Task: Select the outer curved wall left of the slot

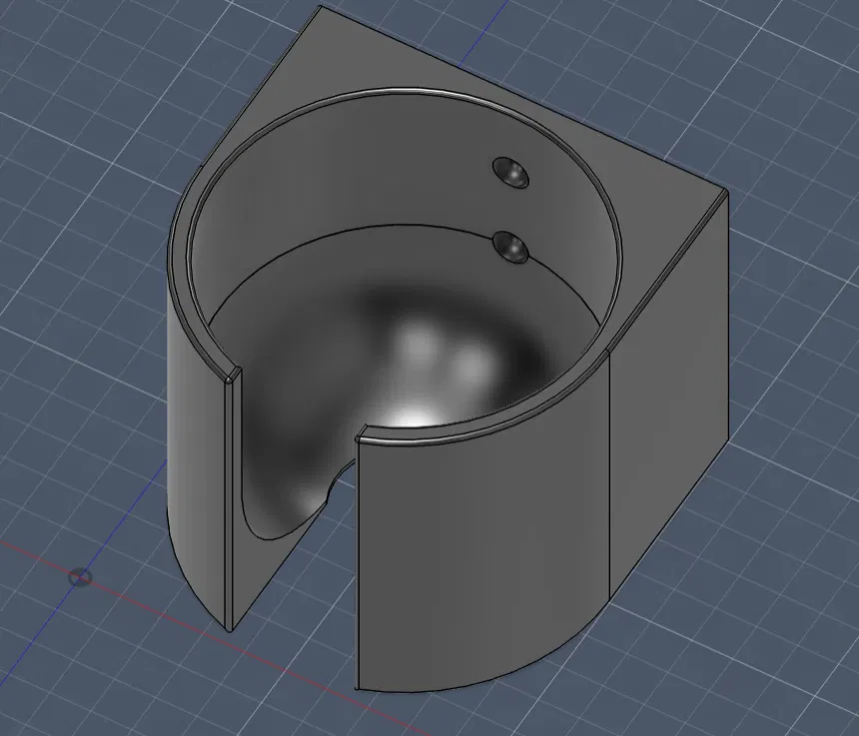Action: point(197,465)
